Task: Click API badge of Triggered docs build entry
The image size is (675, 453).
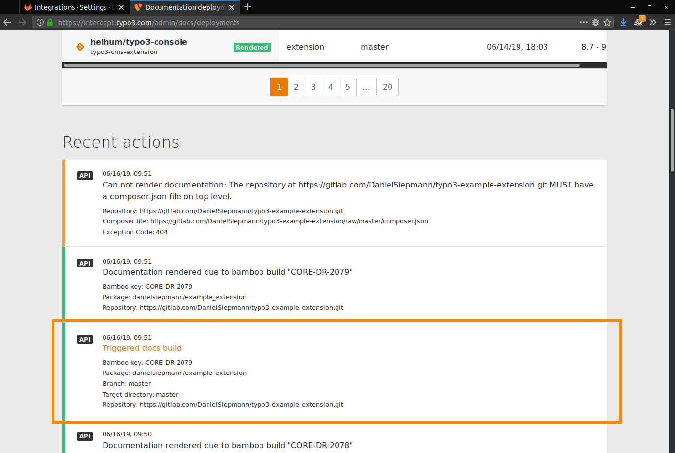Action: [85, 339]
